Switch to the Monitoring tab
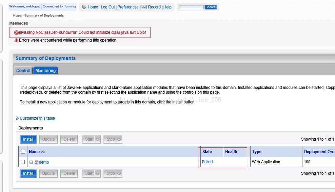Image resolution: width=335 pixels, height=192 pixels. [45, 70]
